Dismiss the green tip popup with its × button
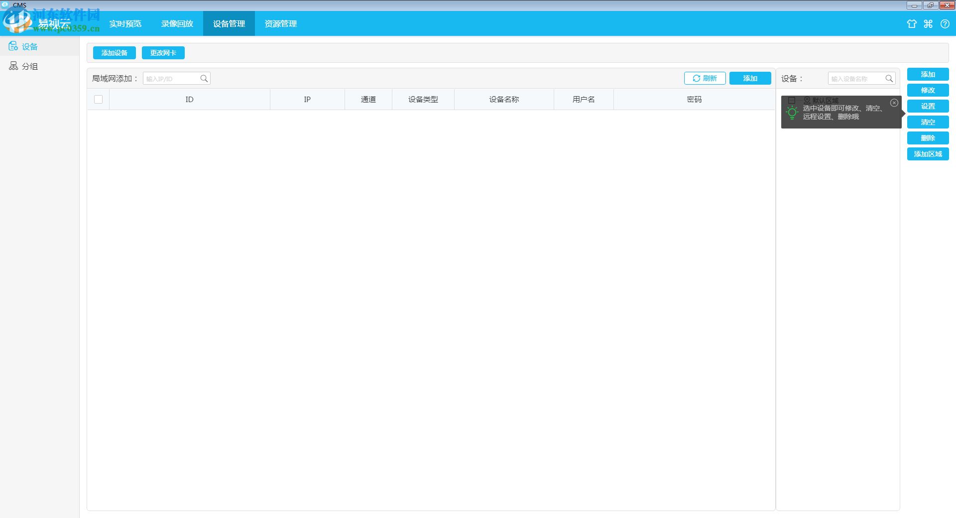This screenshot has height=518, width=956. coord(894,103)
